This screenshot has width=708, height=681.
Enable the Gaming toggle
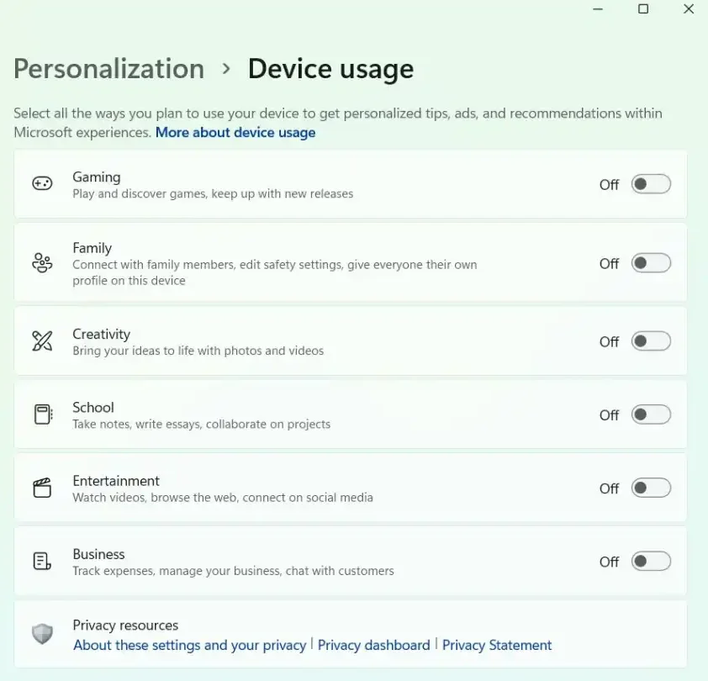click(652, 184)
